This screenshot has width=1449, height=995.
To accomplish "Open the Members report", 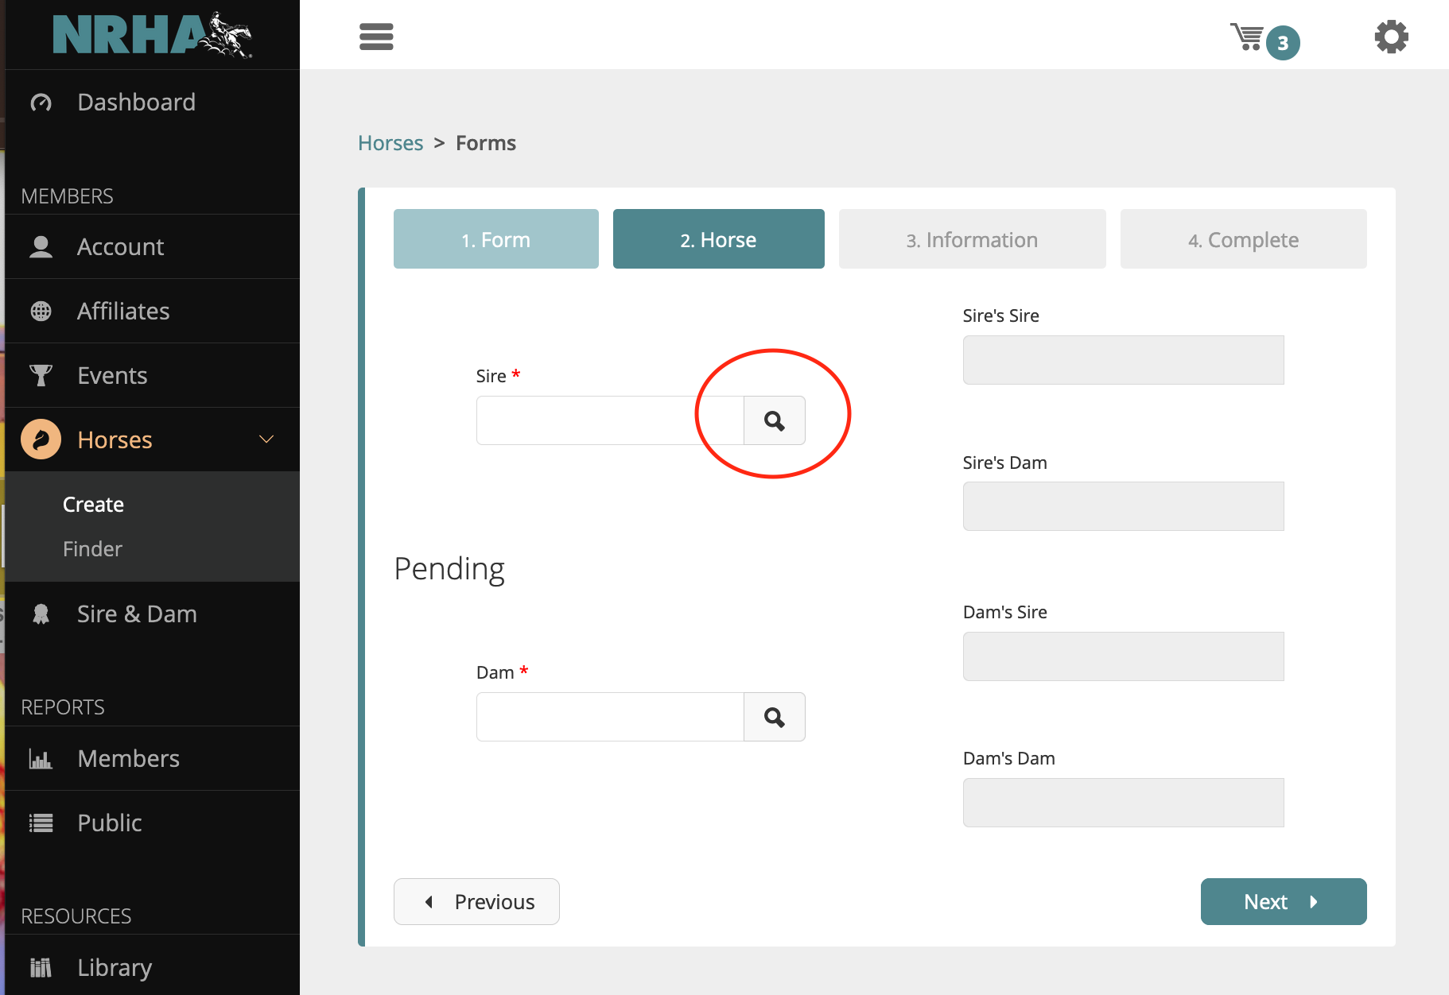I will tap(128, 758).
